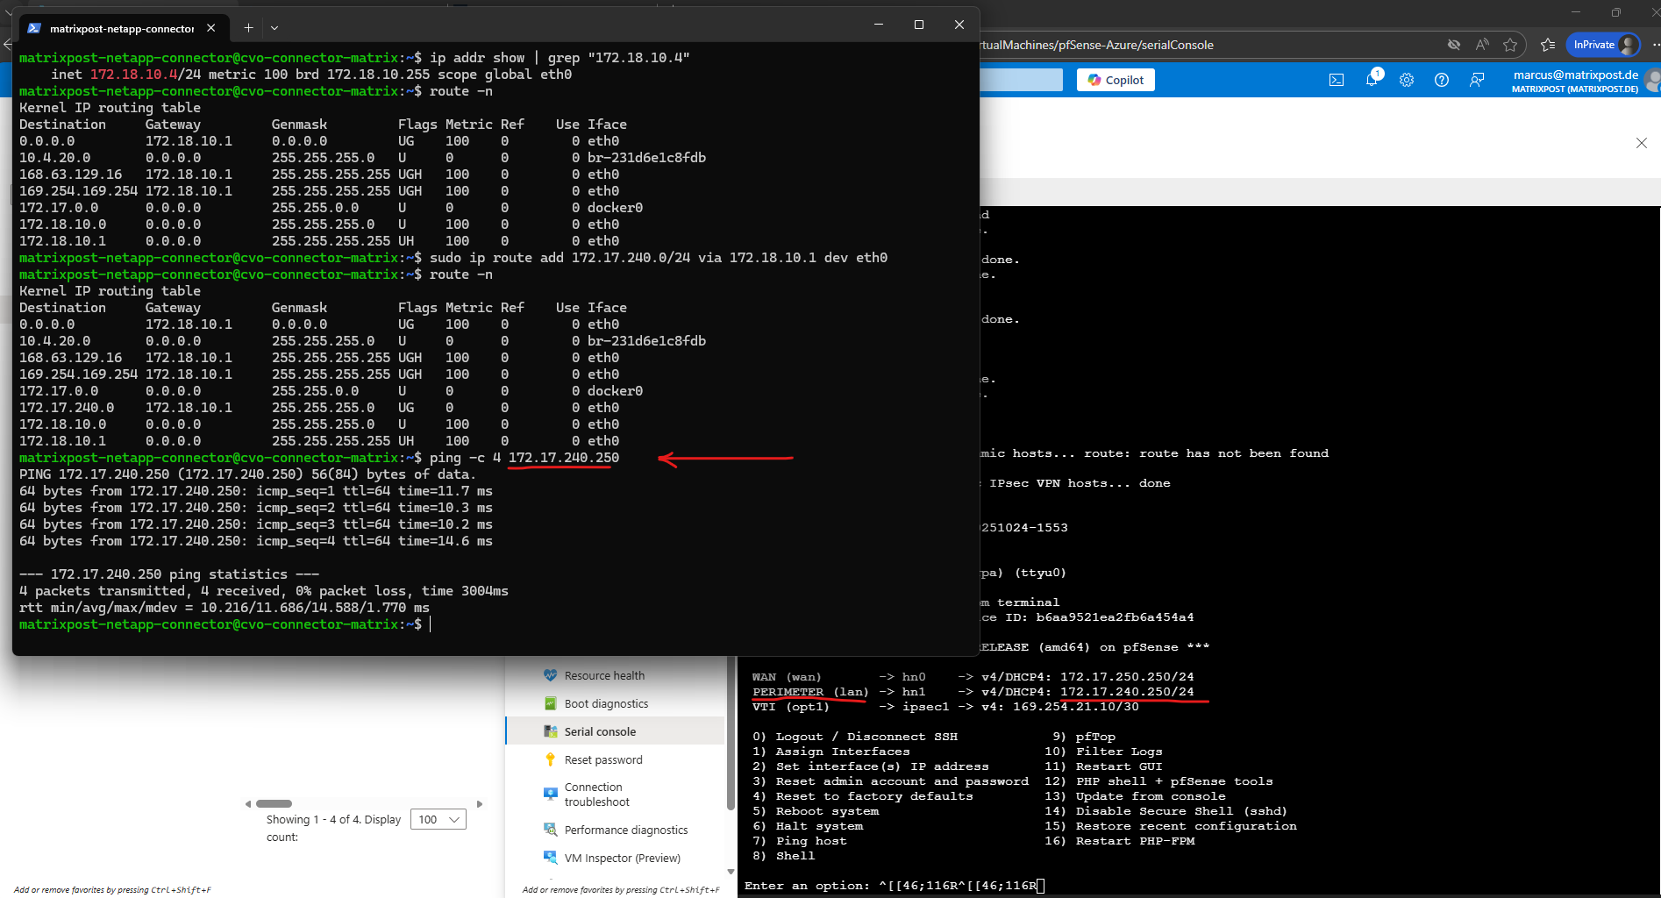Open terminal new tab dropdown chevron
Viewport: 1661px width, 898px height.
click(274, 28)
